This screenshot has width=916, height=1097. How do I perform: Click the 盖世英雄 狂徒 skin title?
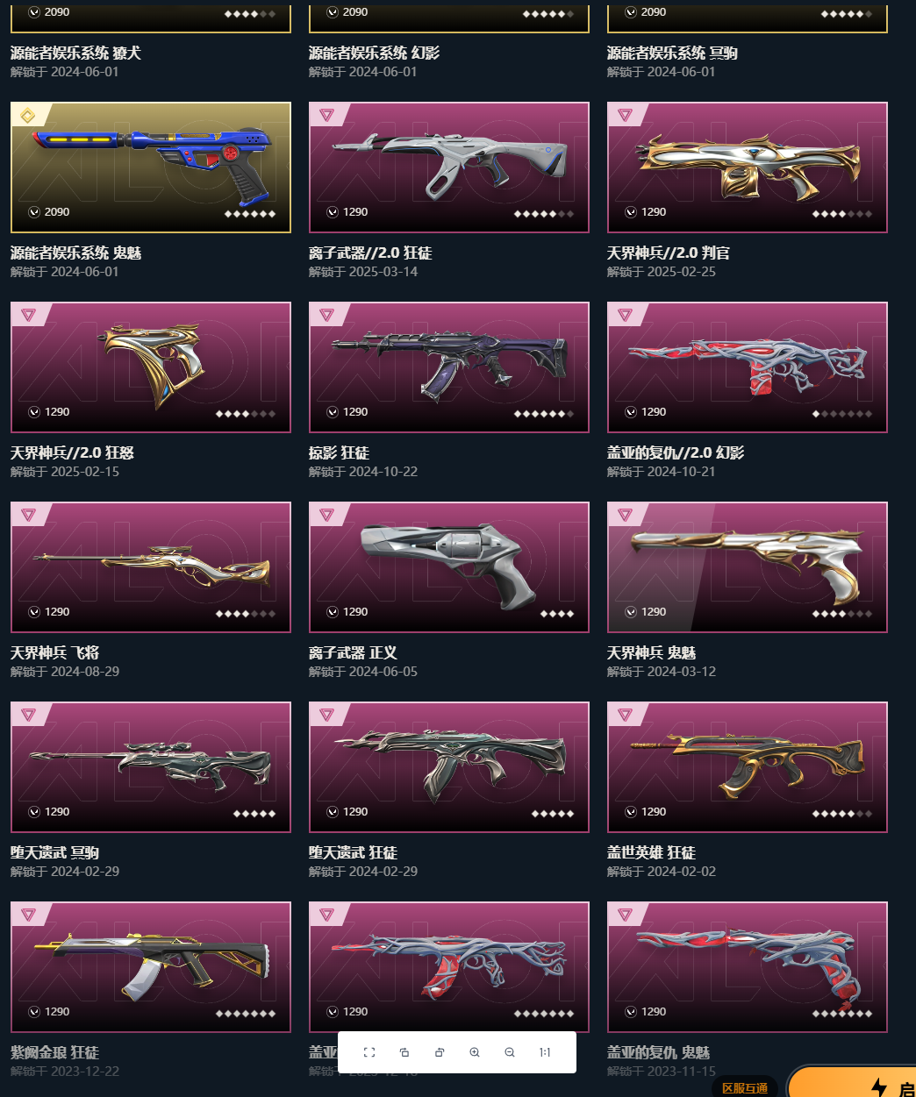(651, 852)
